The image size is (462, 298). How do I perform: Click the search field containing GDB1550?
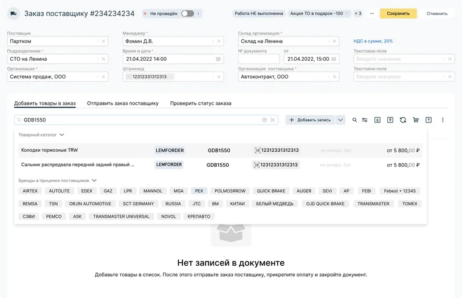pyautogui.click(x=146, y=120)
